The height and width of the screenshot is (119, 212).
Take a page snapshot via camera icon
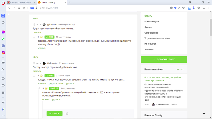pos(171,8)
